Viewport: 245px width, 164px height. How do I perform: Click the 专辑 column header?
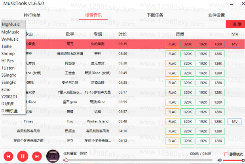click(98, 34)
